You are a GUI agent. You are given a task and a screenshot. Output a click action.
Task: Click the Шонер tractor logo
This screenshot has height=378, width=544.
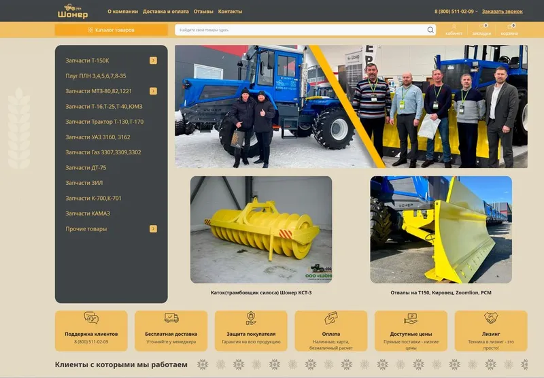pos(73,11)
